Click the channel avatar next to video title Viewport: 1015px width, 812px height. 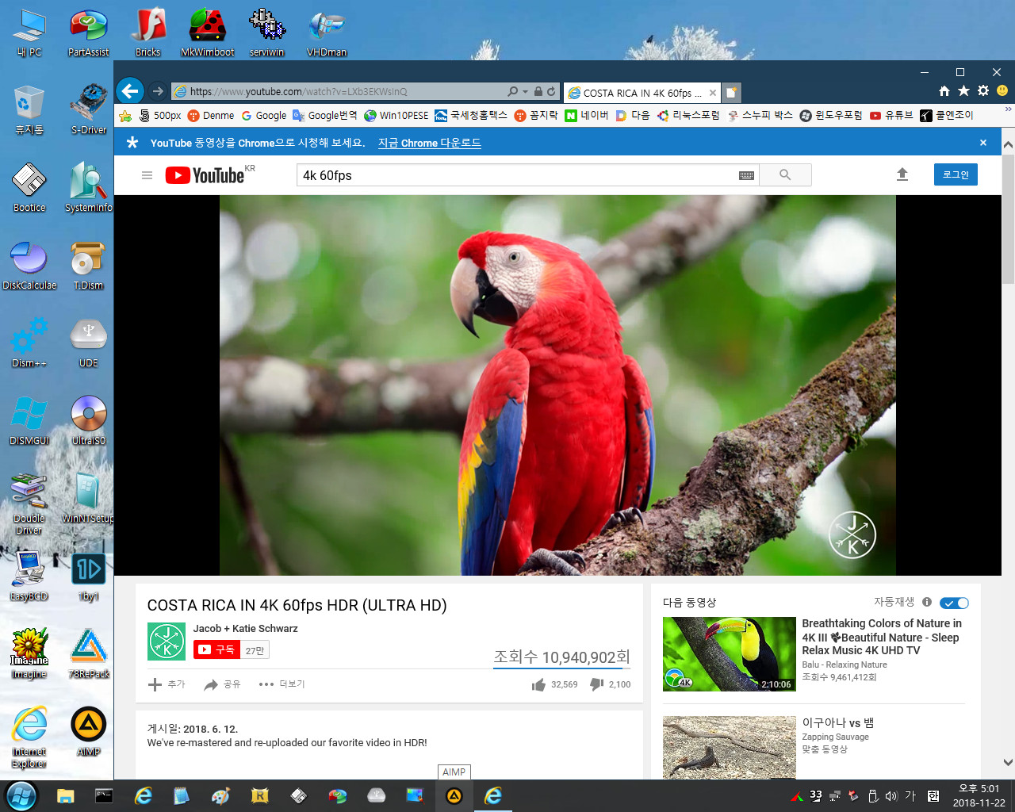[x=167, y=642]
